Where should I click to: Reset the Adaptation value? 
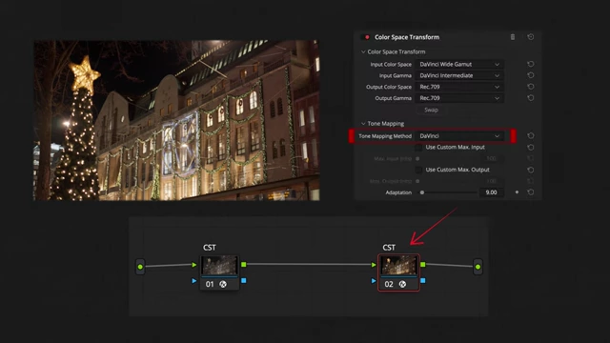[x=530, y=192]
